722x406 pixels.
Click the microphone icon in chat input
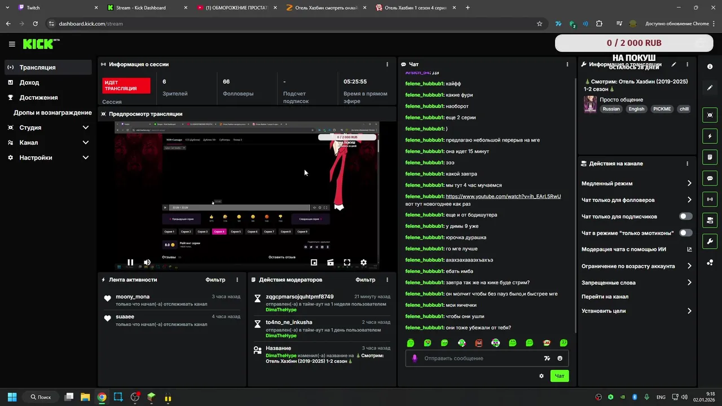(x=415, y=358)
